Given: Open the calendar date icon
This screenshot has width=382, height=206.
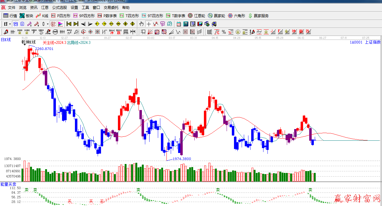Looking at the screenshot, I should [179, 24].
